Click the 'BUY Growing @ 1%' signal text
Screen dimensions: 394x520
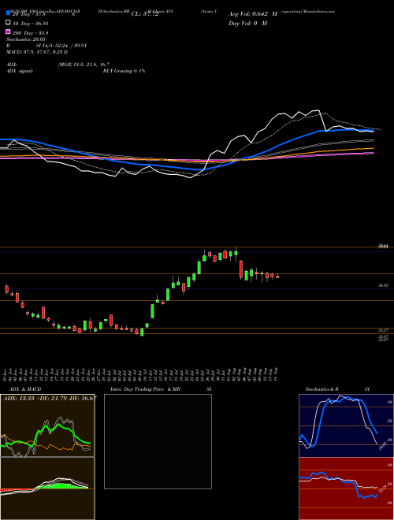click(124, 71)
